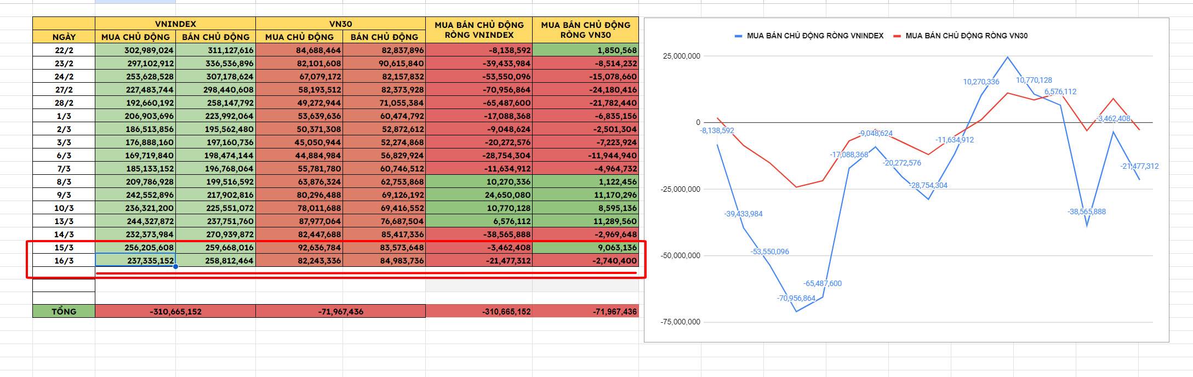1193x377 pixels.
Task: Click cell with value 67,079,172
Action: coord(299,76)
